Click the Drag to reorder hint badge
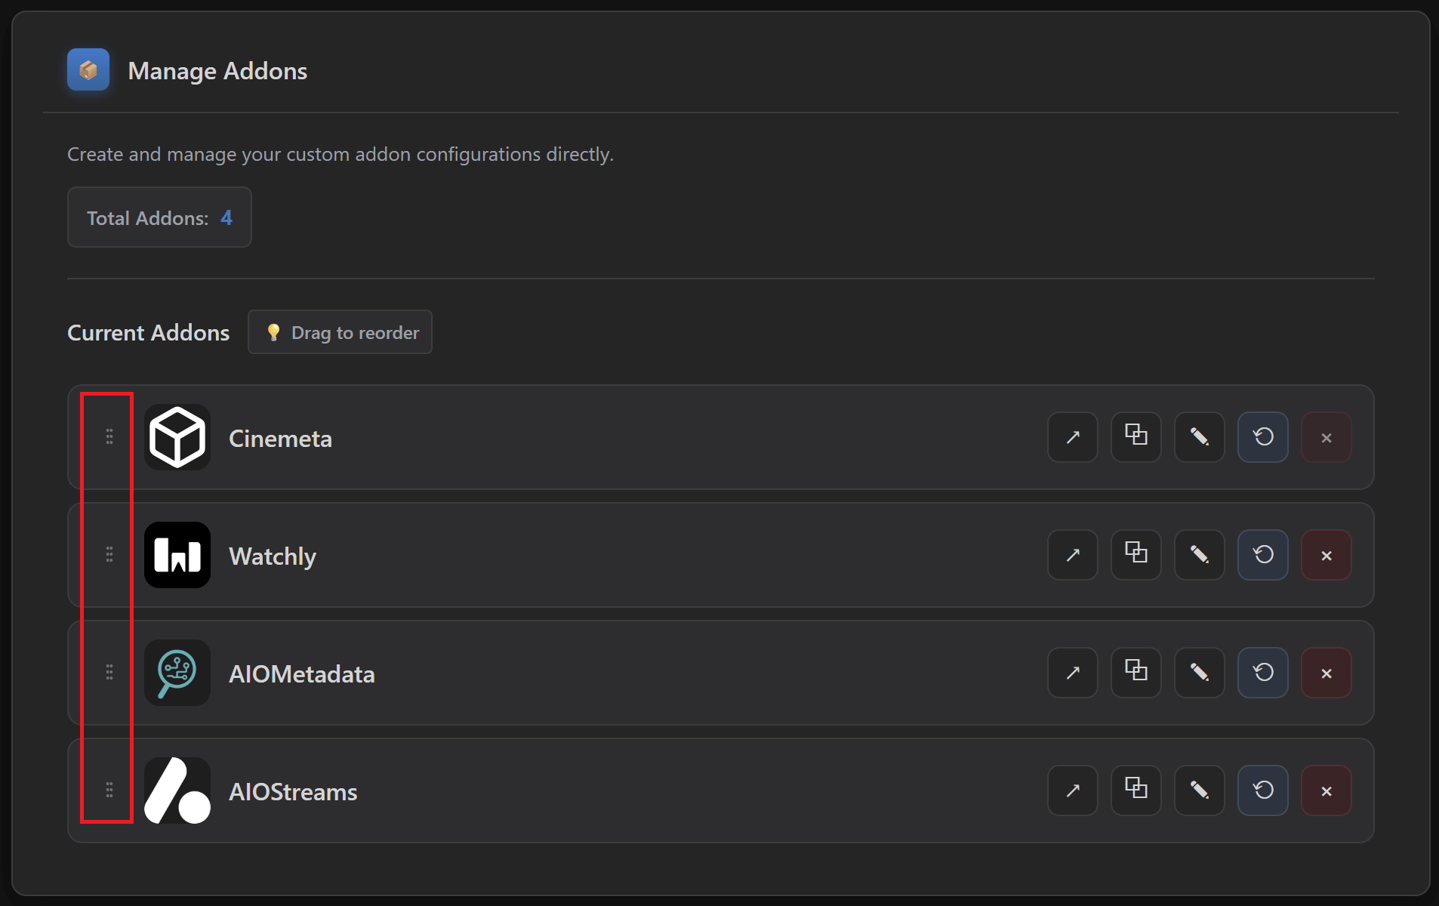The image size is (1439, 906). [x=340, y=331]
